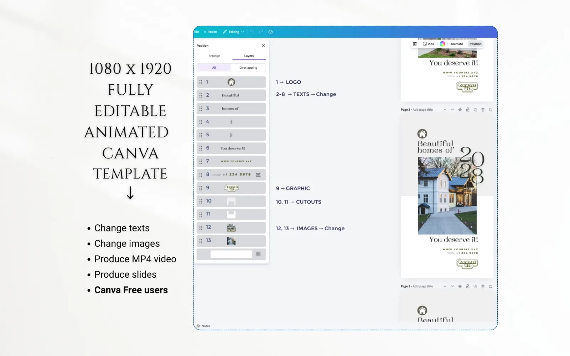The image size is (570, 356).
Task: Move Page 2 up with arrow
Action: point(445,110)
